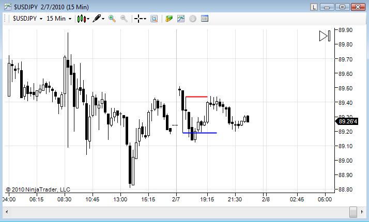
Task: Click the zoom out magnifier icon
Action: [124, 19]
